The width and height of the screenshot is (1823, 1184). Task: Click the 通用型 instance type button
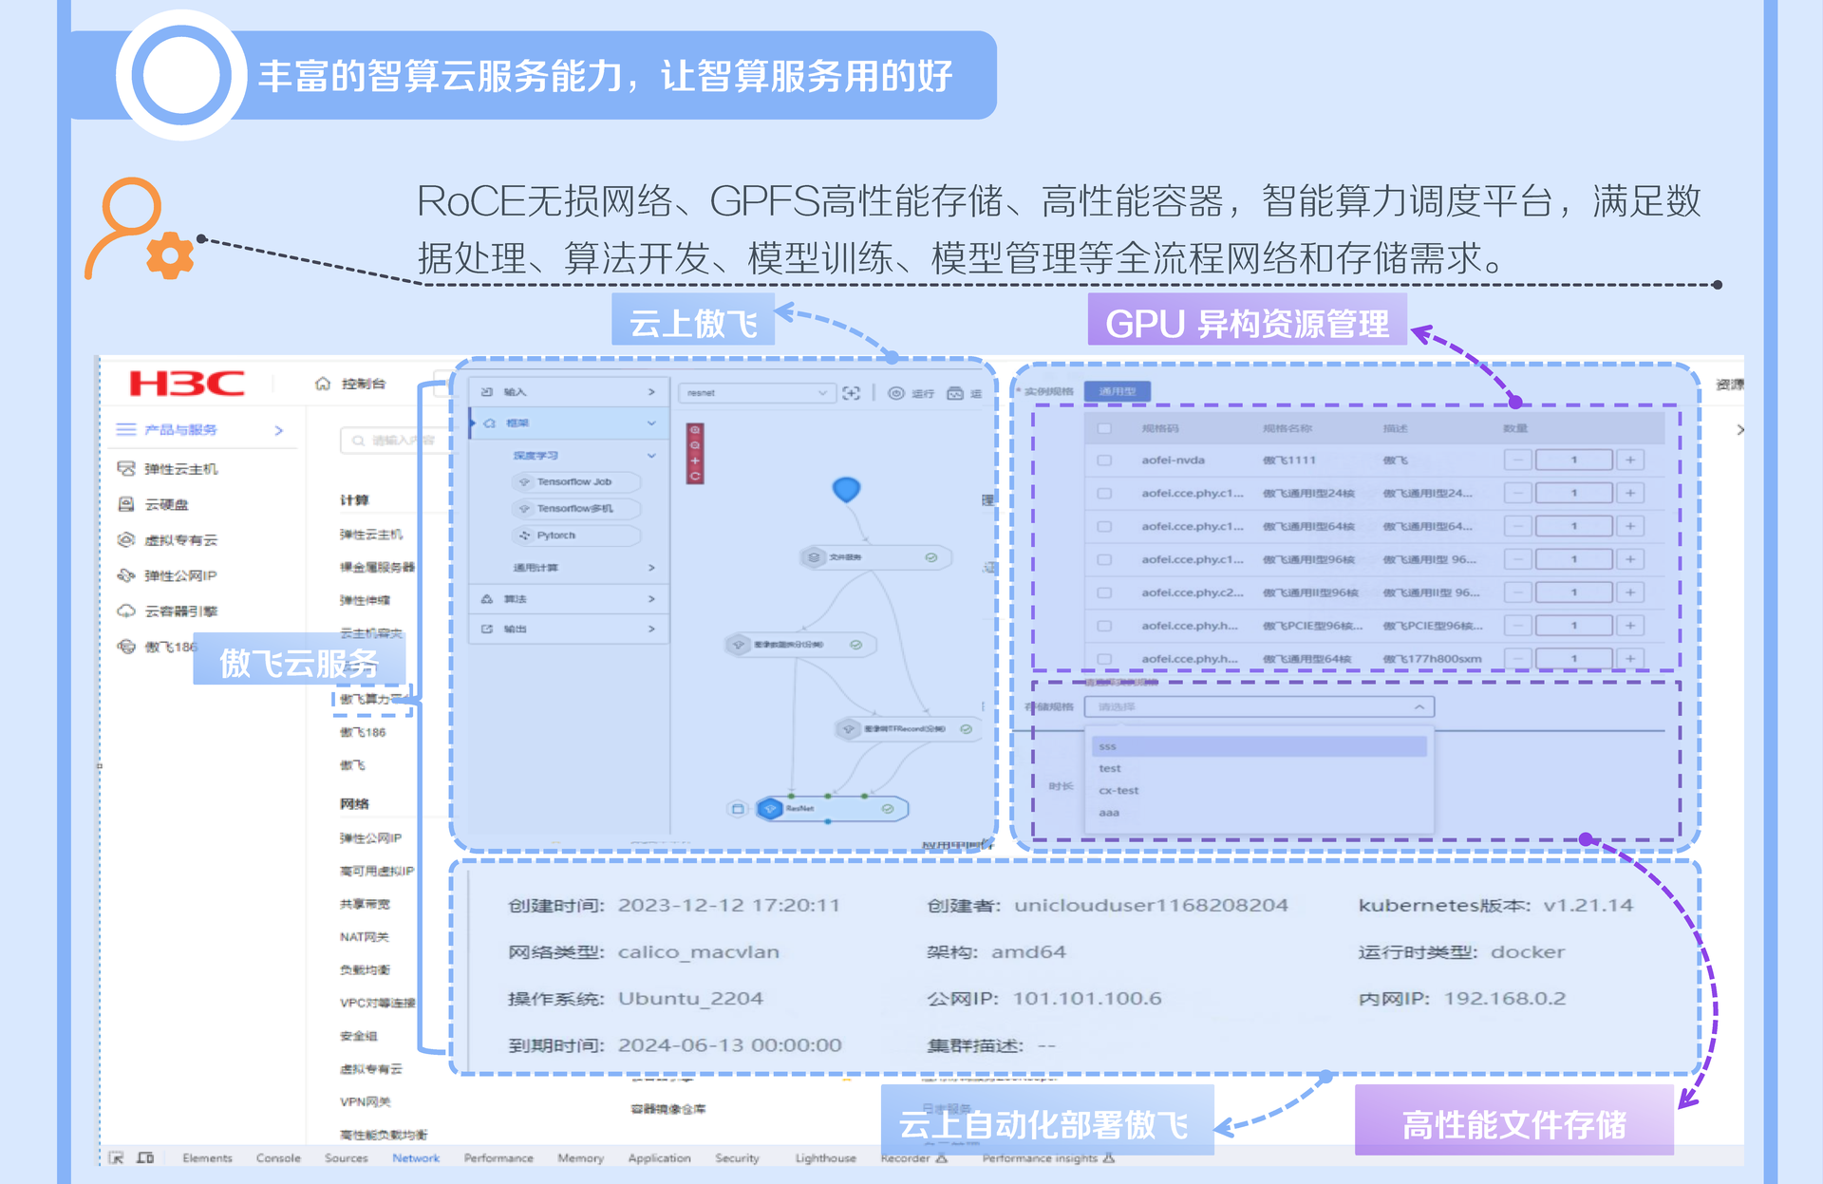pyautogui.click(x=1117, y=391)
